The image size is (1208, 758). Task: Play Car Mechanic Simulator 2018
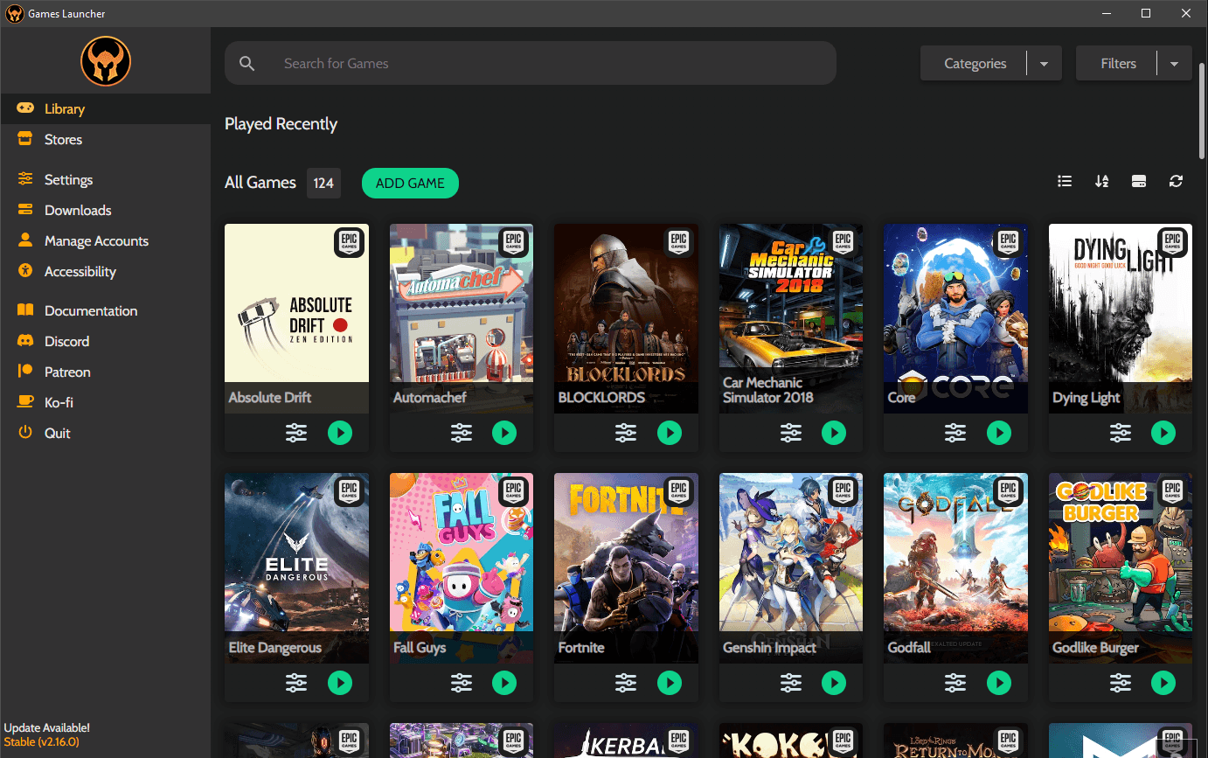click(834, 433)
